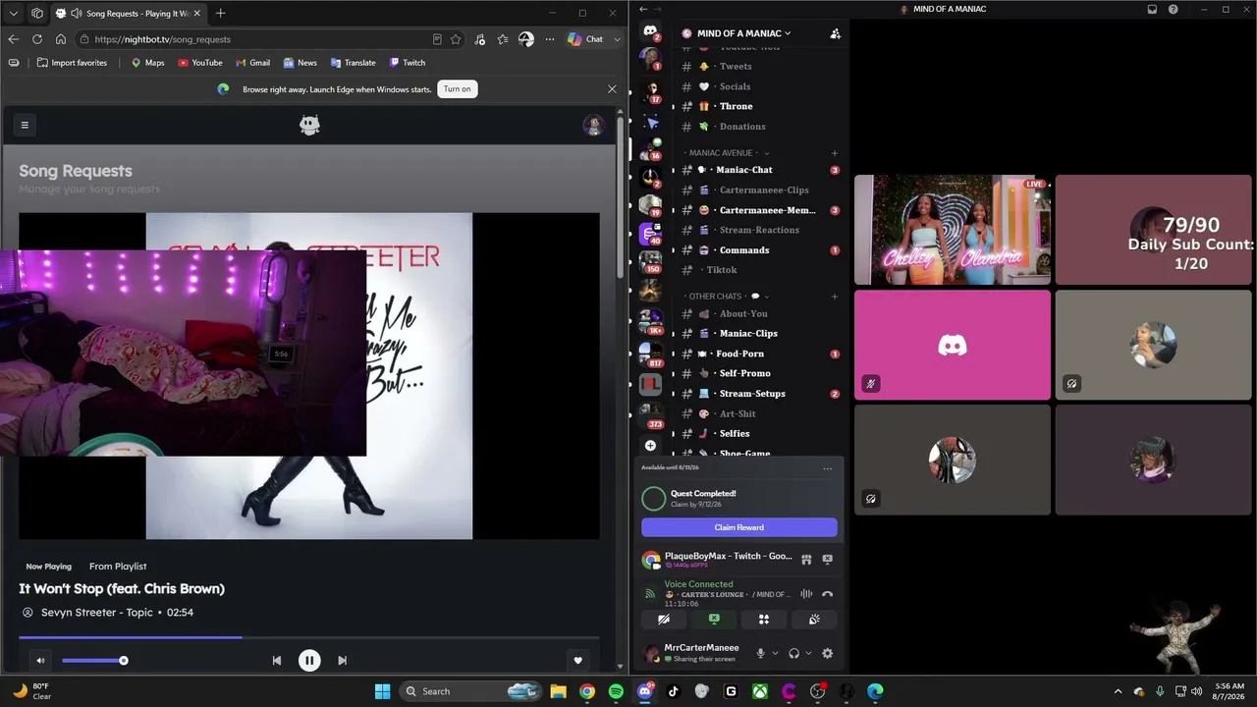Disconnect from voice channel
This screenshot has width=1257, height=707.
(827, 594)
